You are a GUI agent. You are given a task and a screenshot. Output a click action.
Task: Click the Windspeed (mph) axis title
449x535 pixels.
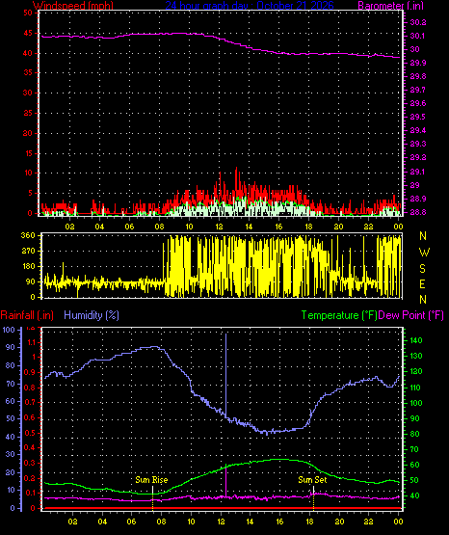72,6
